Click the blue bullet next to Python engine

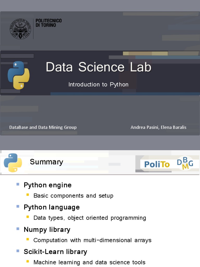18,184
